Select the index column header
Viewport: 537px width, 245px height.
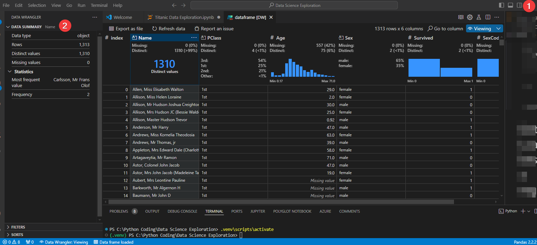(116, 38)
